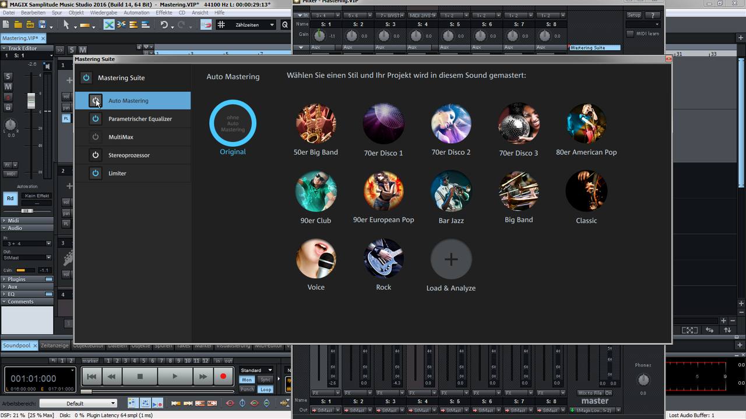
Task: Open the Wiedergabe menu
Action: [x=104, y=12]
